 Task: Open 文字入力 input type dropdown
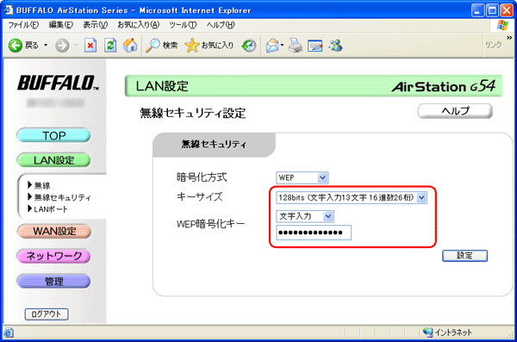click(305, 216)
